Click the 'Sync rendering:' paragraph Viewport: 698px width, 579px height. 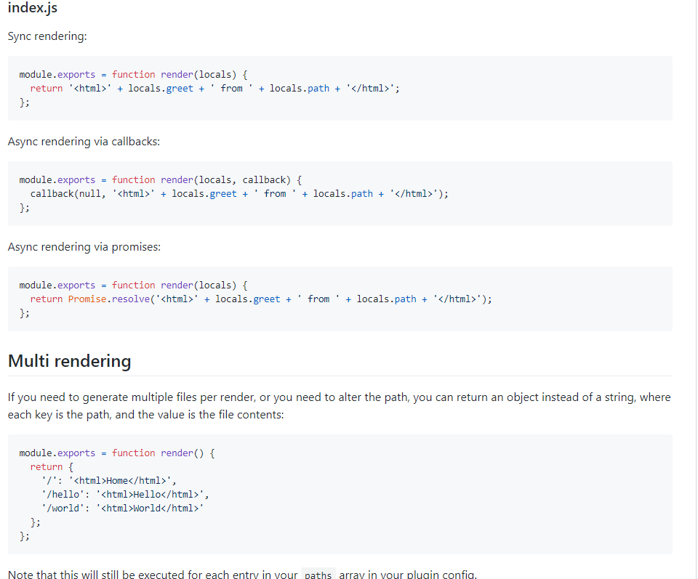[47, 36]
